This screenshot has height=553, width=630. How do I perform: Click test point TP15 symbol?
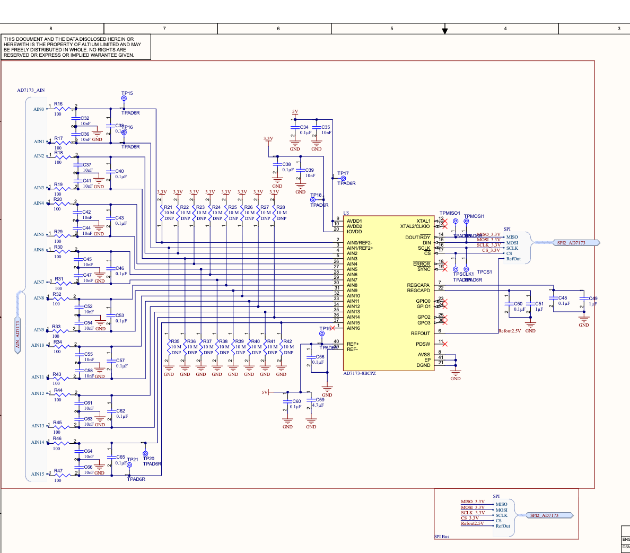point(124,99)
